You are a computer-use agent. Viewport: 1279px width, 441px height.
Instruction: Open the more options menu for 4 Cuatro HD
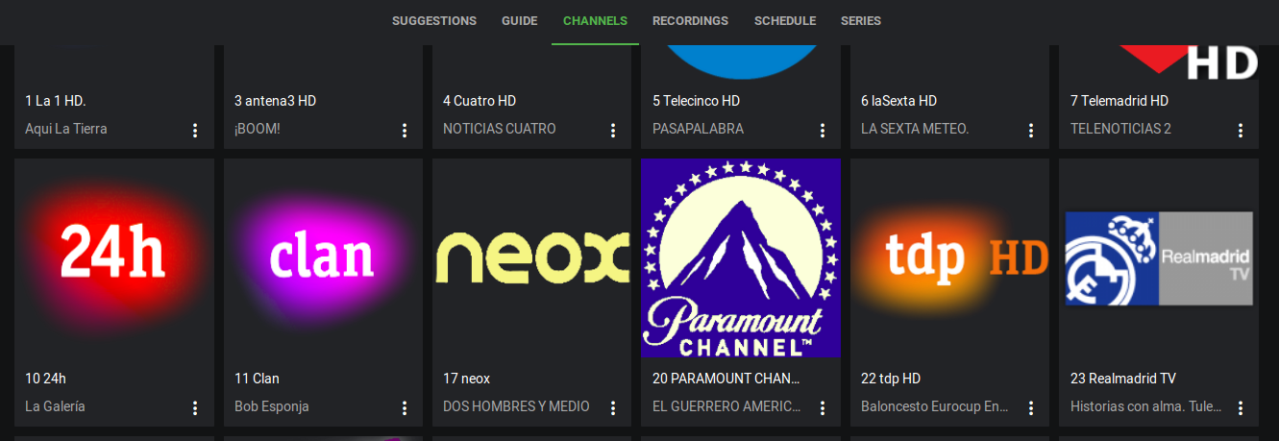[613, 130]
